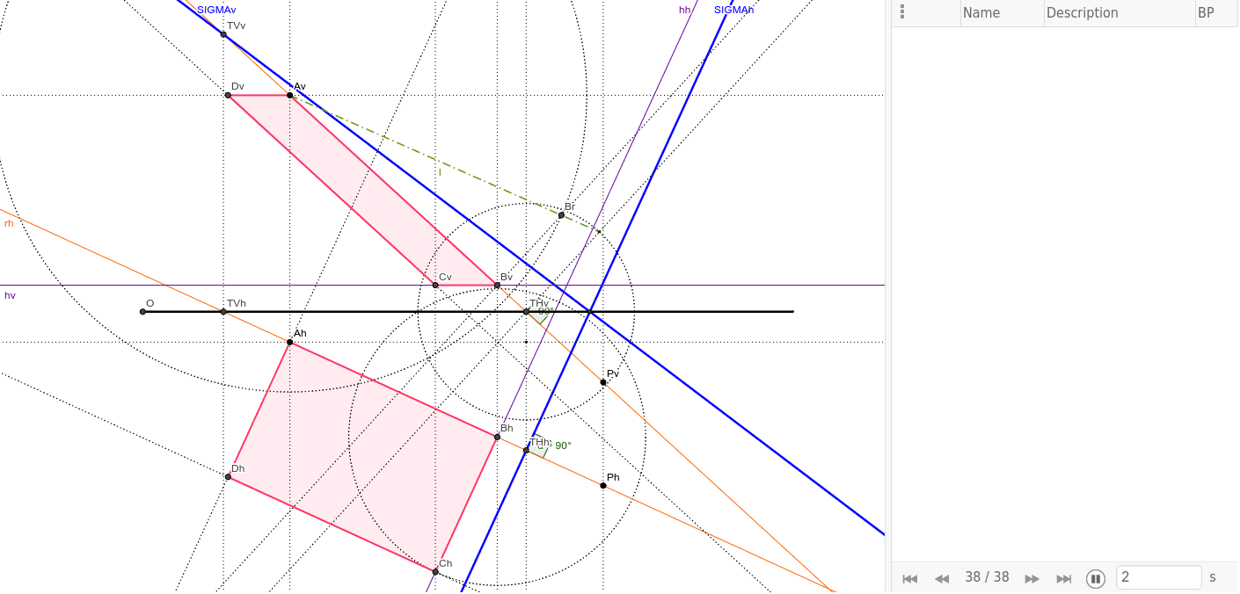Select point Dv in the drawing
This screenshot has width=1240, height=594.
click(228, 95)
